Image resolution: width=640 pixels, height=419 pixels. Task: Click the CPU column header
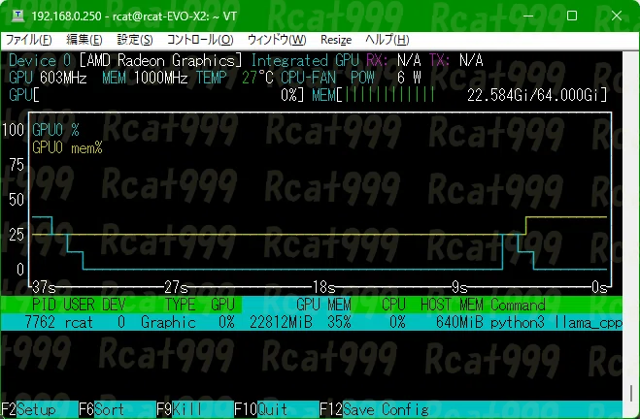pyautogui.click(x=393, y=305)
